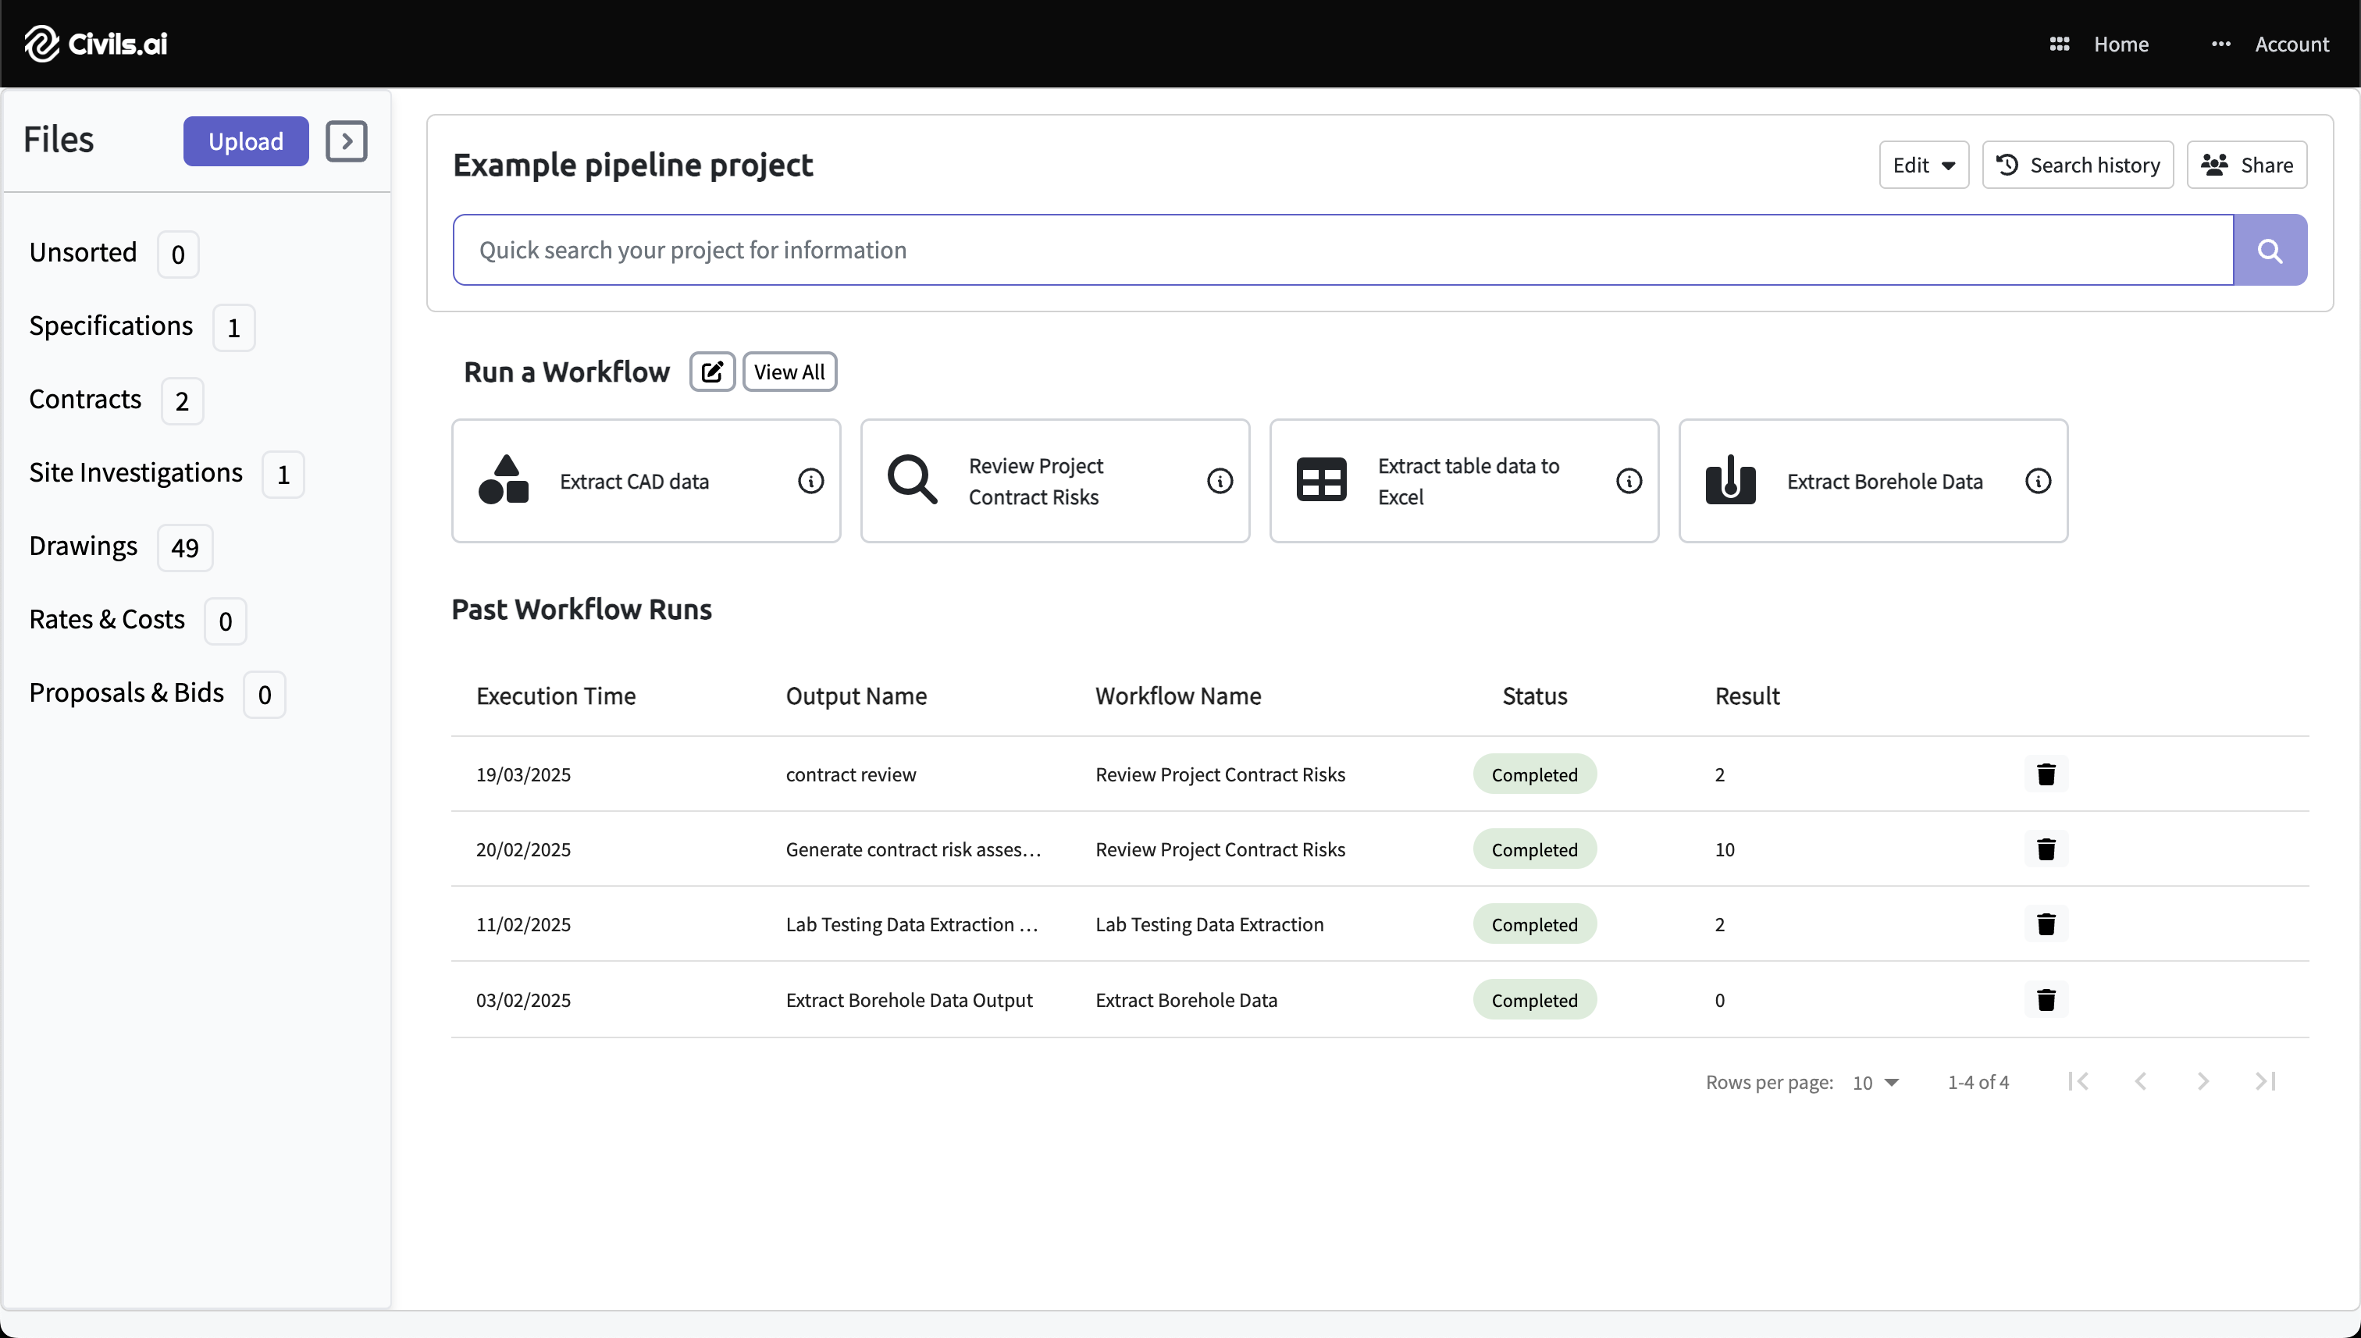Show info for Extract CAD data
Image resolution: width=2361 pixels, height=1338 pixels.
tap(810, 481)
